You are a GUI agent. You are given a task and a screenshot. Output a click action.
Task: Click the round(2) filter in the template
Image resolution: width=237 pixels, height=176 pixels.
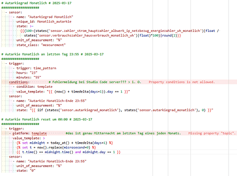pyautogui.click(x=170, y=36)
